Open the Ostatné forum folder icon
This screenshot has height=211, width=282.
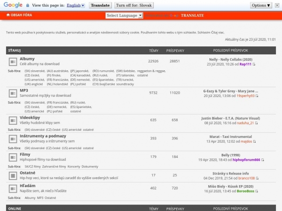13,176
